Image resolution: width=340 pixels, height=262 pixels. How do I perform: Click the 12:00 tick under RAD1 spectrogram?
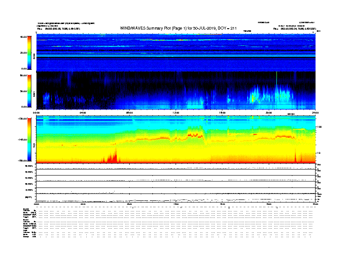click(x=176, y=113)
